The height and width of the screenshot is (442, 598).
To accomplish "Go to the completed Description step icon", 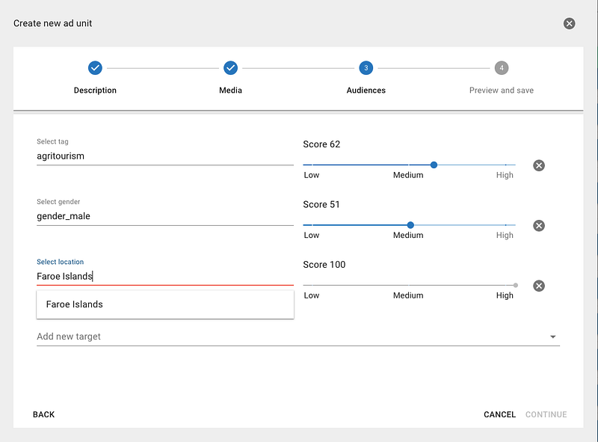I will pos(95,68).
